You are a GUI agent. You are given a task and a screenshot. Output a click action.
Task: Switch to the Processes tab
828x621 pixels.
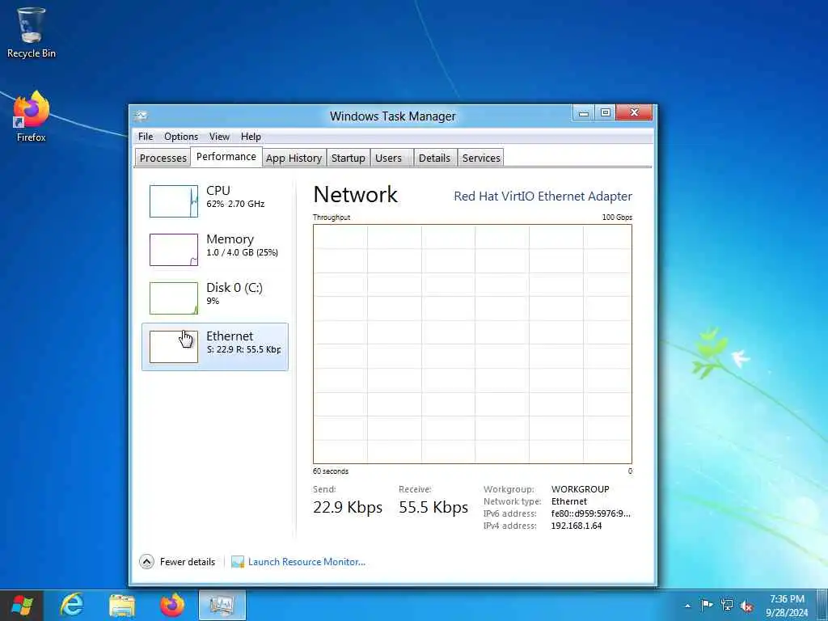coord(163,158)
